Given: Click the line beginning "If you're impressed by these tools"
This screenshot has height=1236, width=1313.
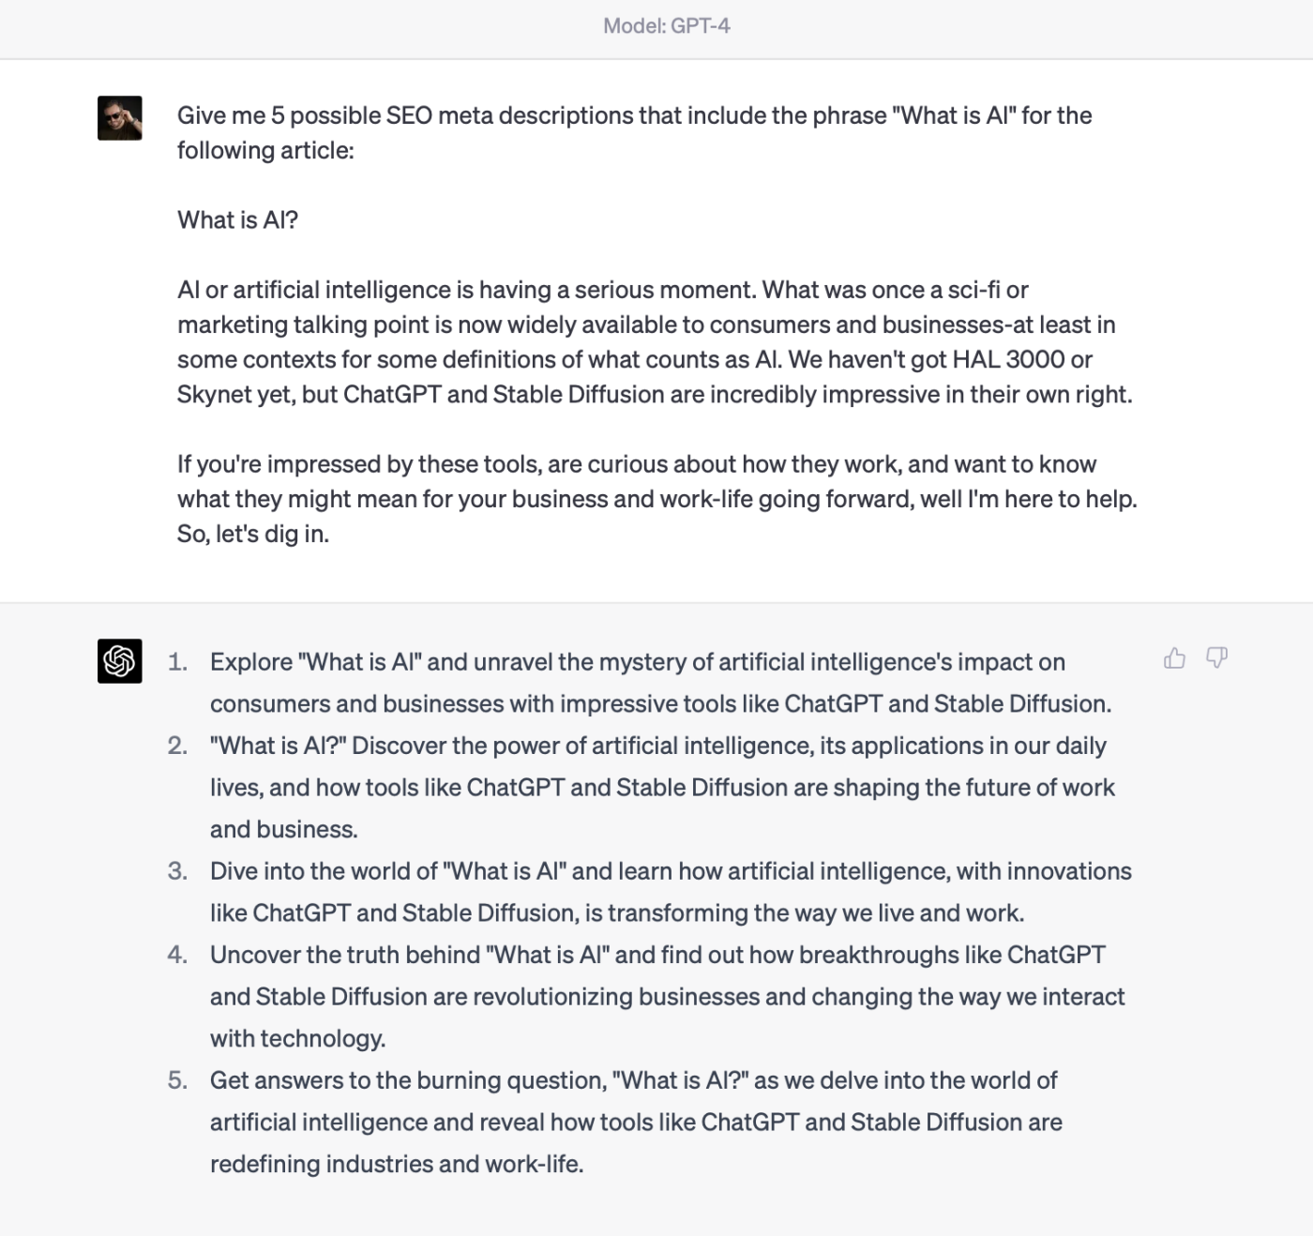Looking at the screenshot, I should (x=637, y=464).
